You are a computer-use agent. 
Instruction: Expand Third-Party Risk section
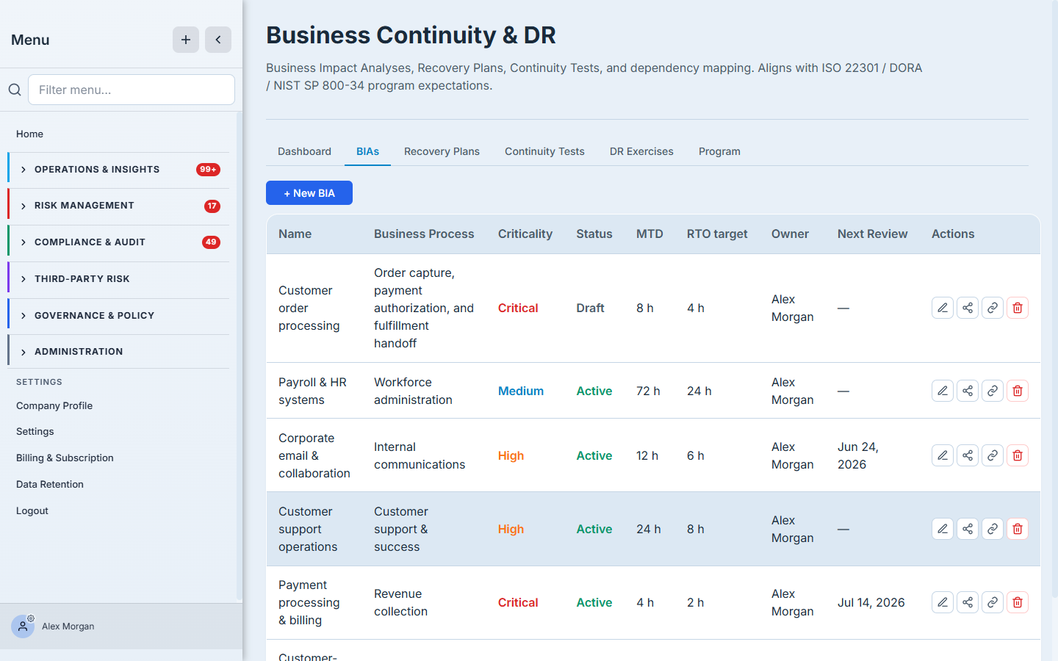(x=118, y=279)
